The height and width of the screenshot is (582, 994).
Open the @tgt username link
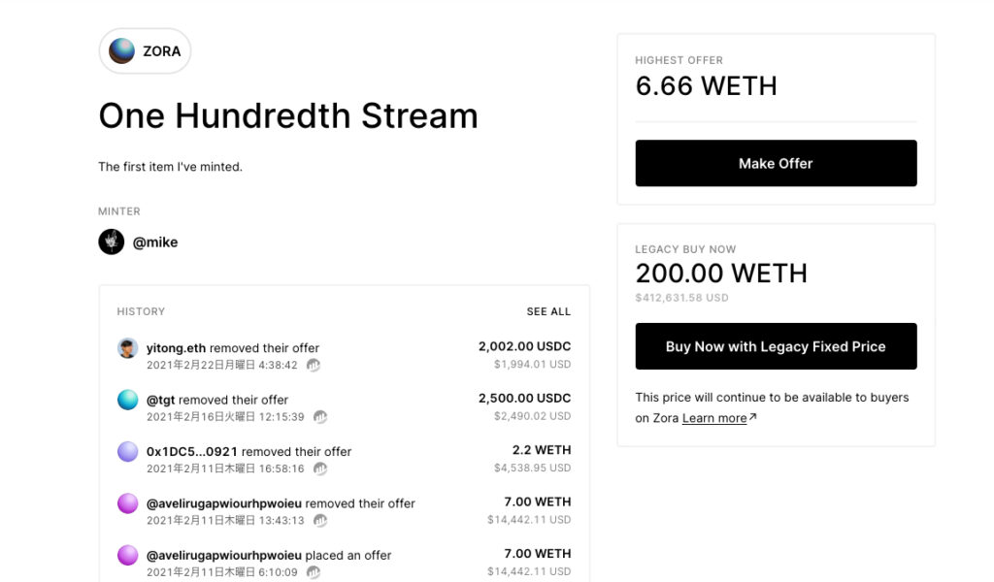(160, 400)
